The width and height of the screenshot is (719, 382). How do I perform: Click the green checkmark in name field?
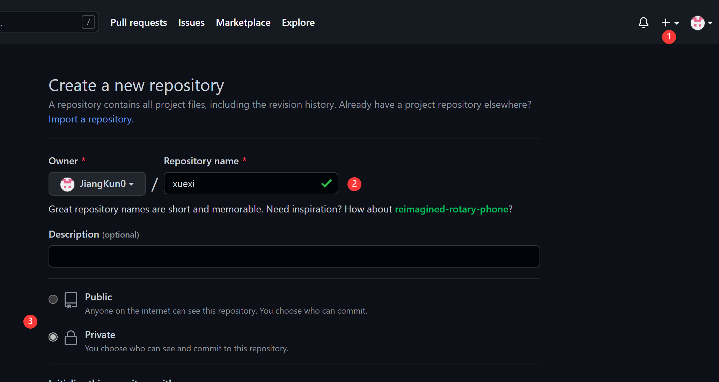pyautogui.click(x=326, y=183)
